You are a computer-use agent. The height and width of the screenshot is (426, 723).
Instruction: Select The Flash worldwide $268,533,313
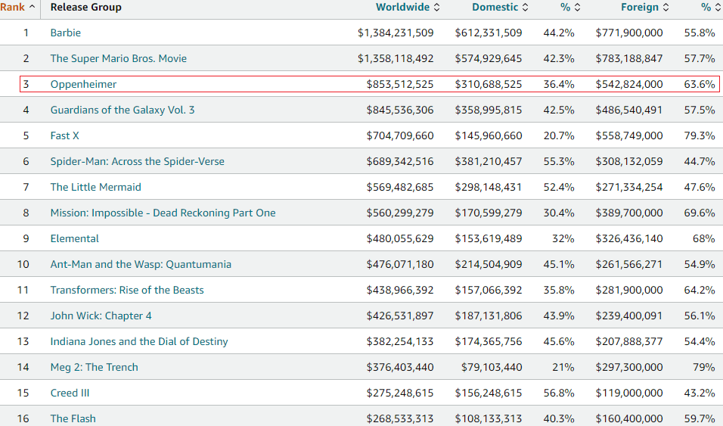coord(400,418)
